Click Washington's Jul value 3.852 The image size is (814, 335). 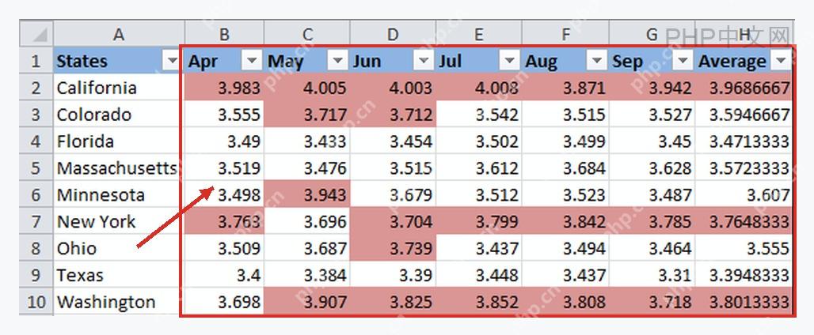478,302
